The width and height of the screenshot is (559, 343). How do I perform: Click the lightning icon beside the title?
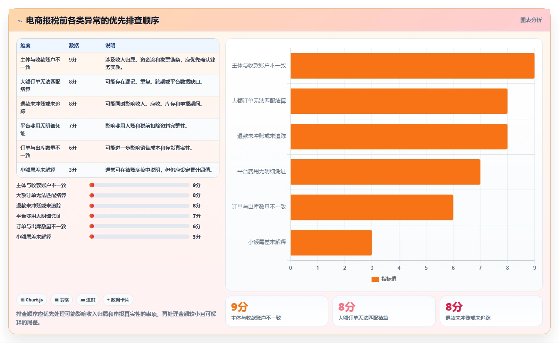(20, 20)
